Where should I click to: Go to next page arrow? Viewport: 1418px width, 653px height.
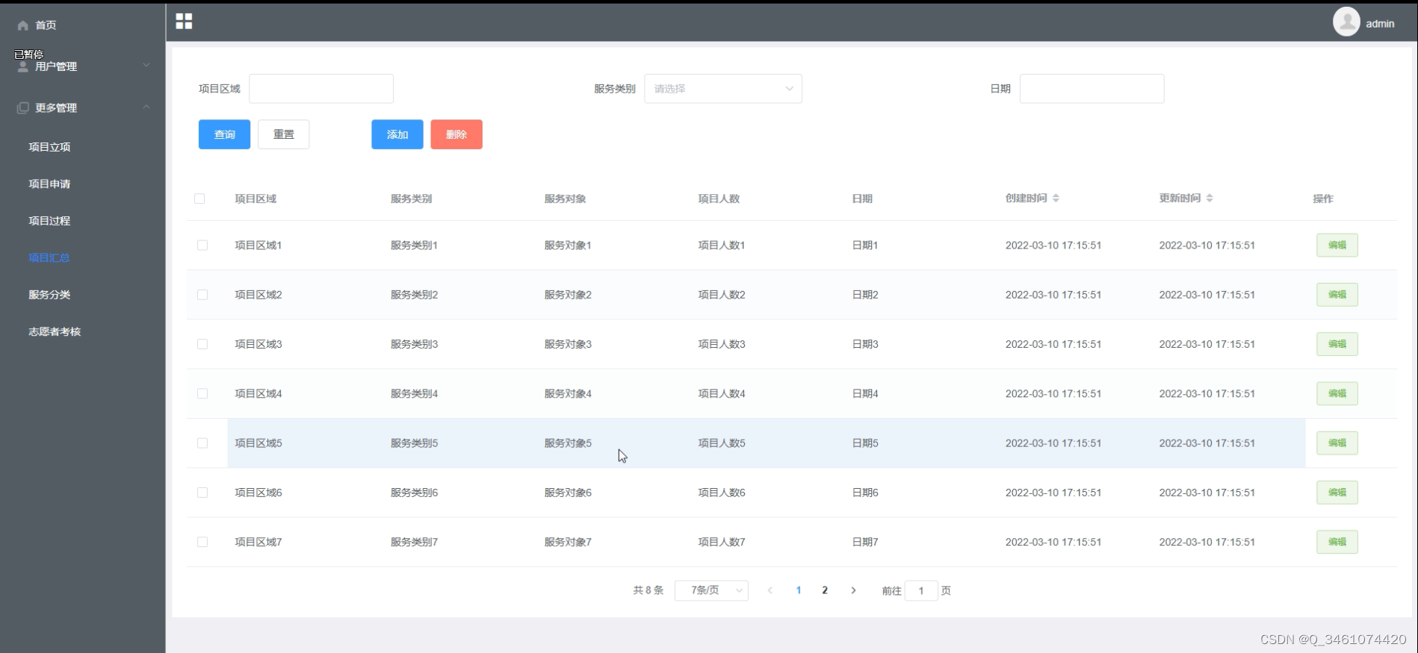tap(853, 590)
